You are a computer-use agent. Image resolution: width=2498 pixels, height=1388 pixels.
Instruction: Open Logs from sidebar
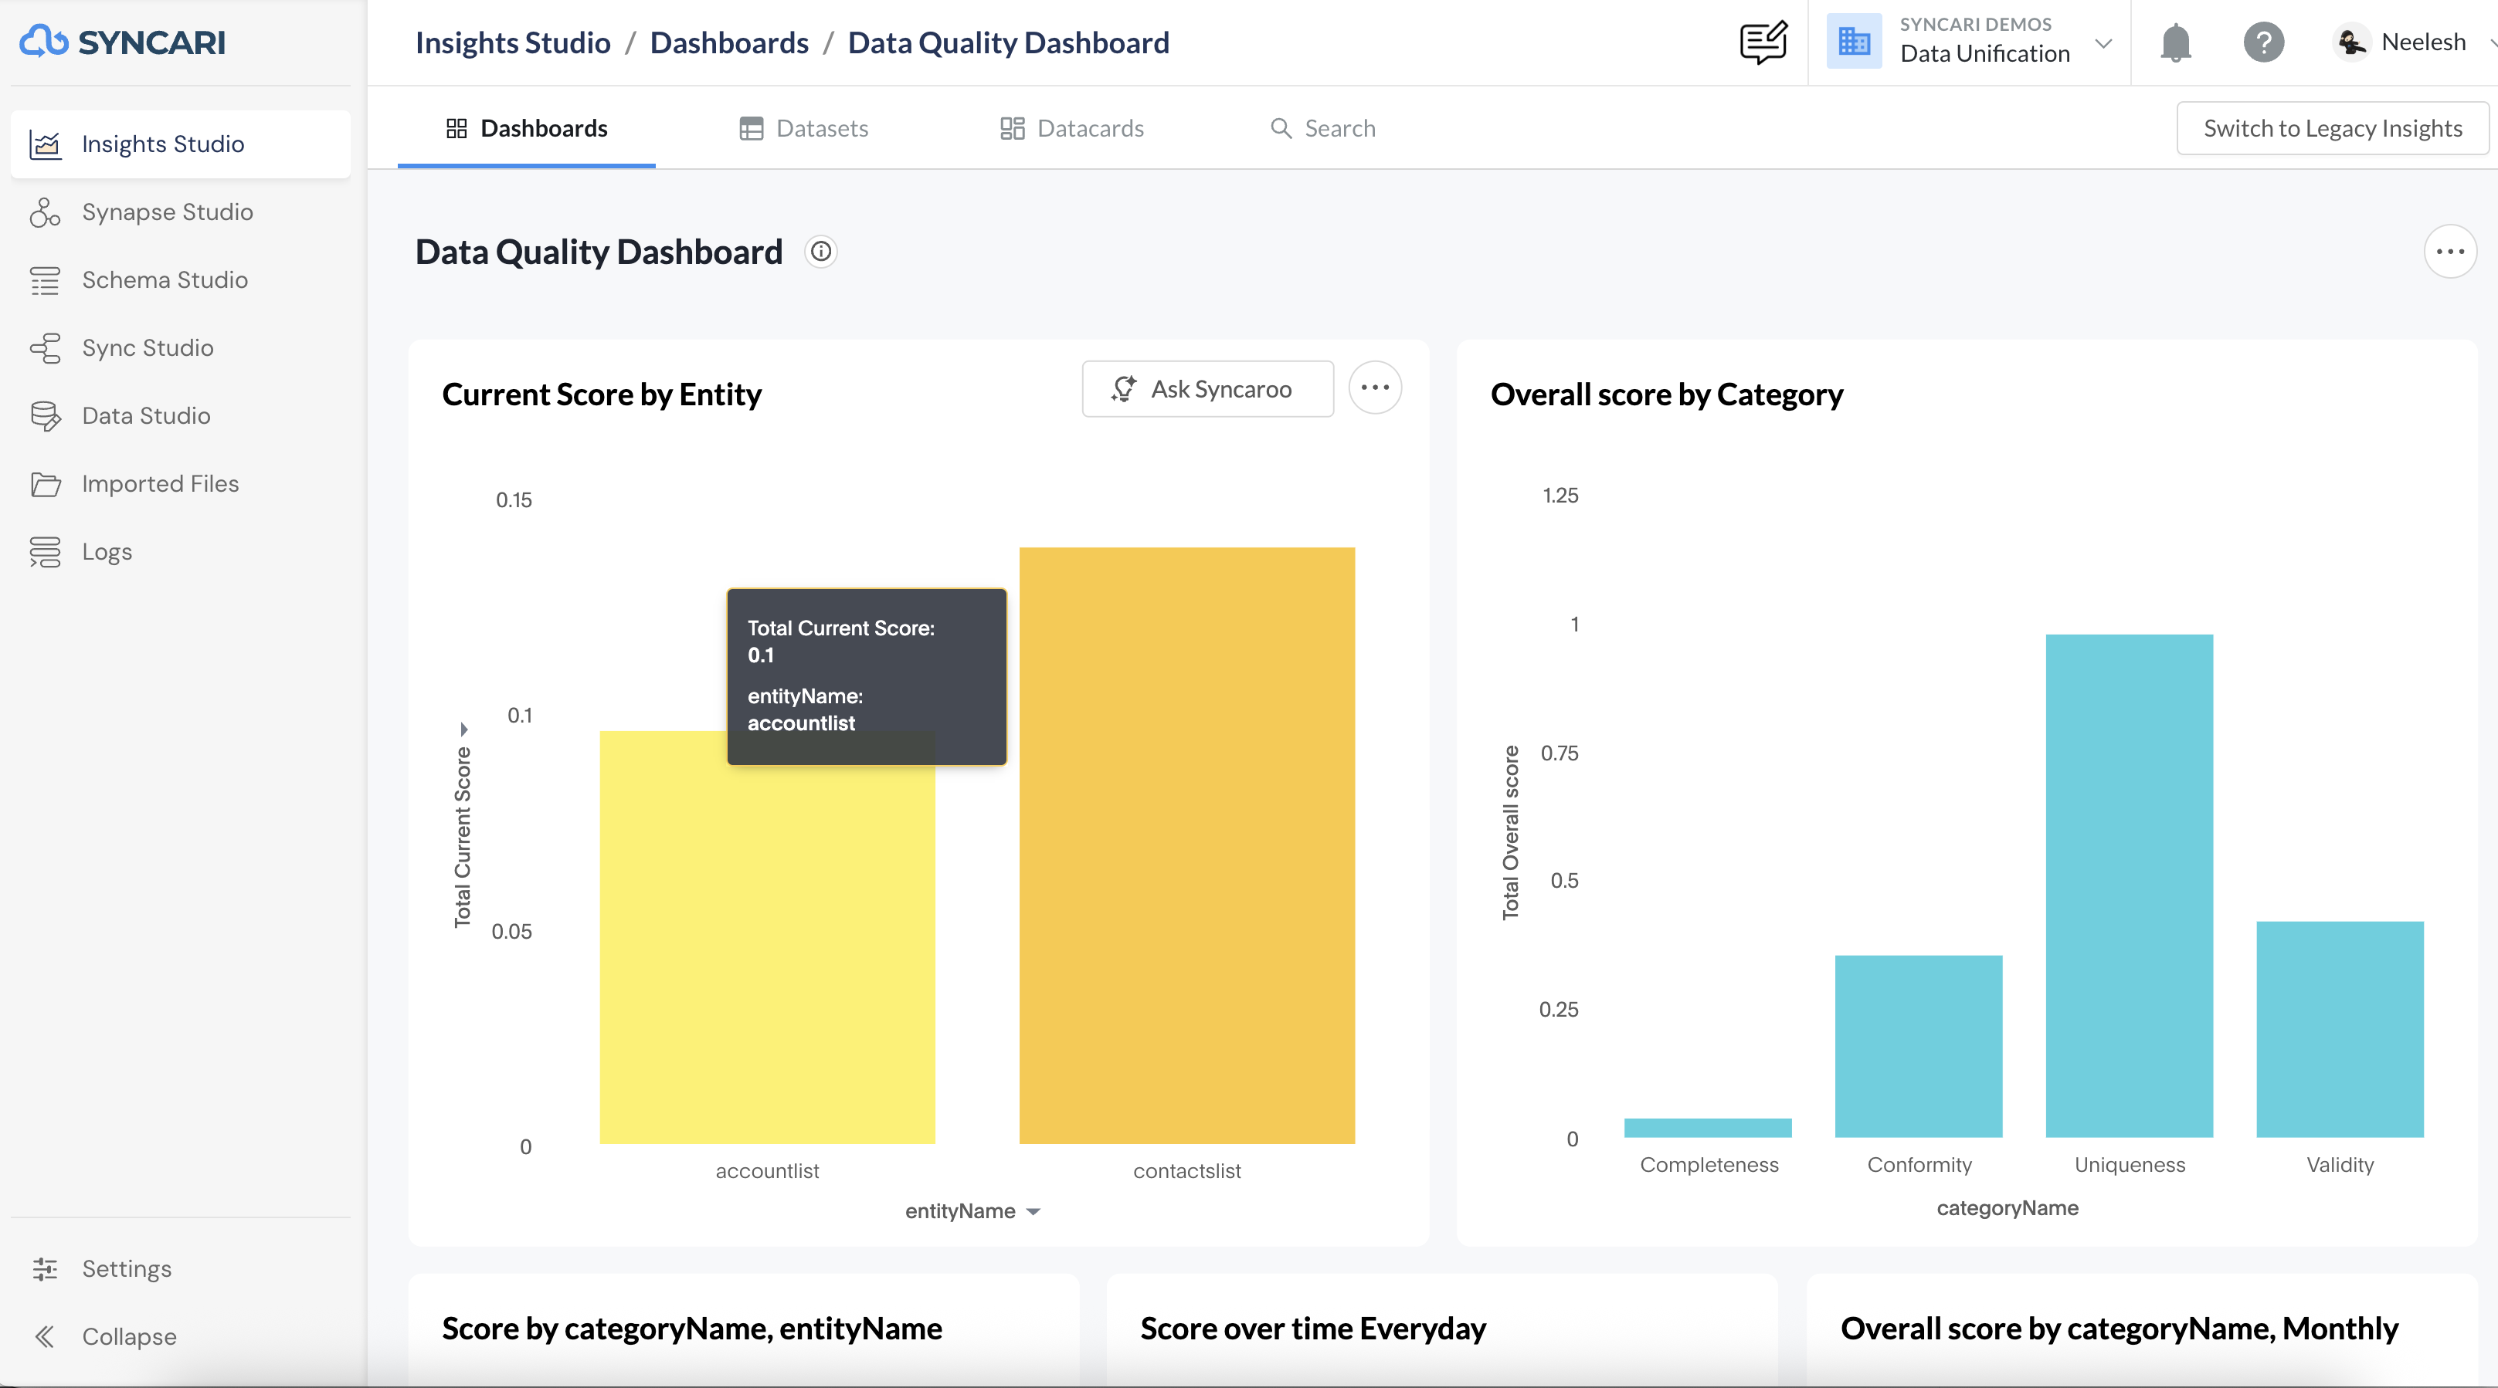point(181,551)
